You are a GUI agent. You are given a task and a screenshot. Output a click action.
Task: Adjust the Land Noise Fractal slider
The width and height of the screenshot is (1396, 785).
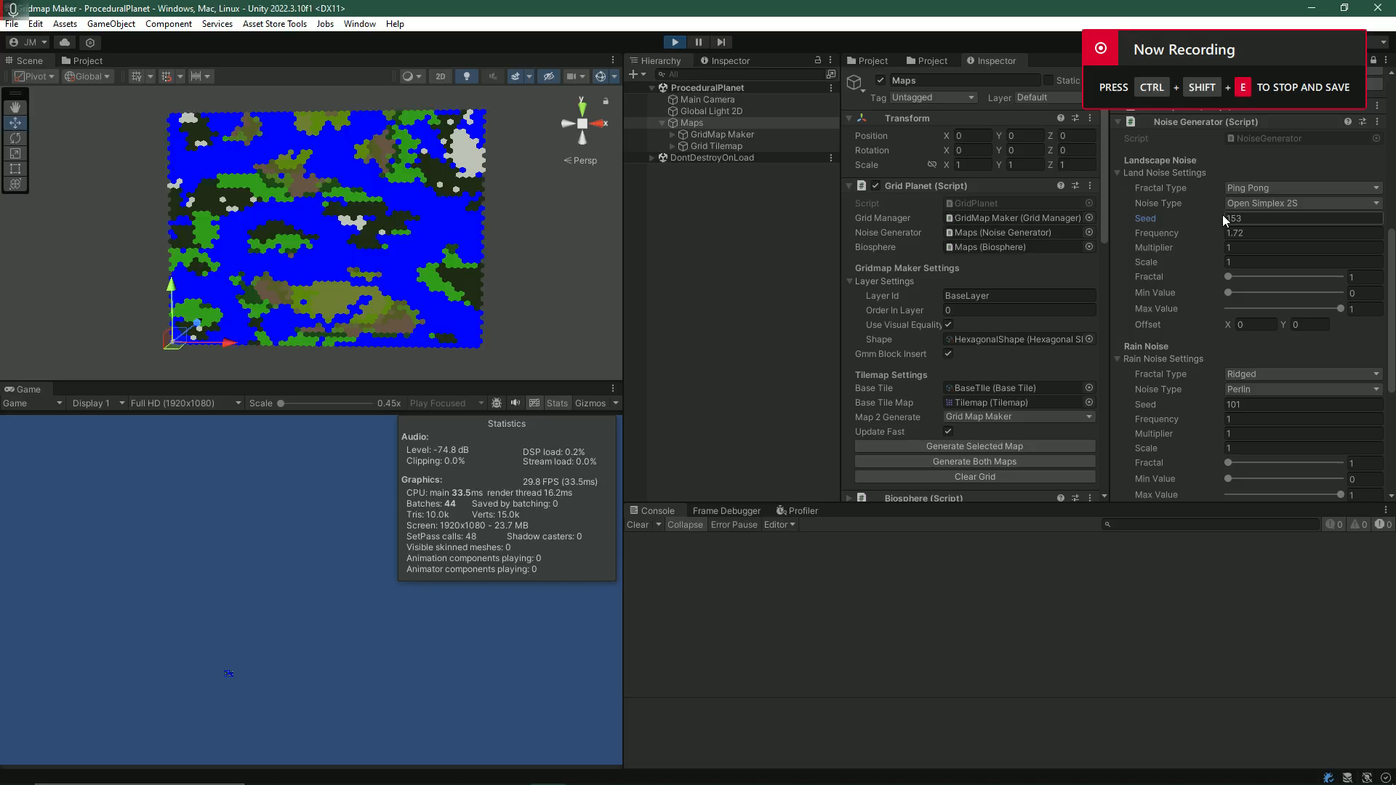(x=1285, y=277)
